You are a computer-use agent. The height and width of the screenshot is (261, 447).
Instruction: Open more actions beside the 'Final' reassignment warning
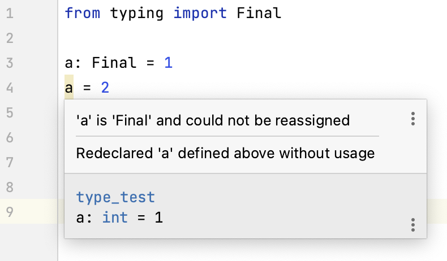tap(413, 119)
